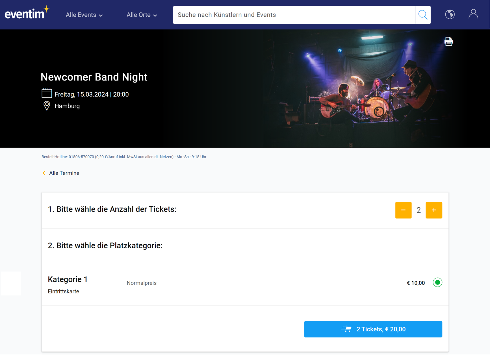Click the Alle Events chevron arrow
Viewport: 490px width, 363px height.
tap(101, 16)
